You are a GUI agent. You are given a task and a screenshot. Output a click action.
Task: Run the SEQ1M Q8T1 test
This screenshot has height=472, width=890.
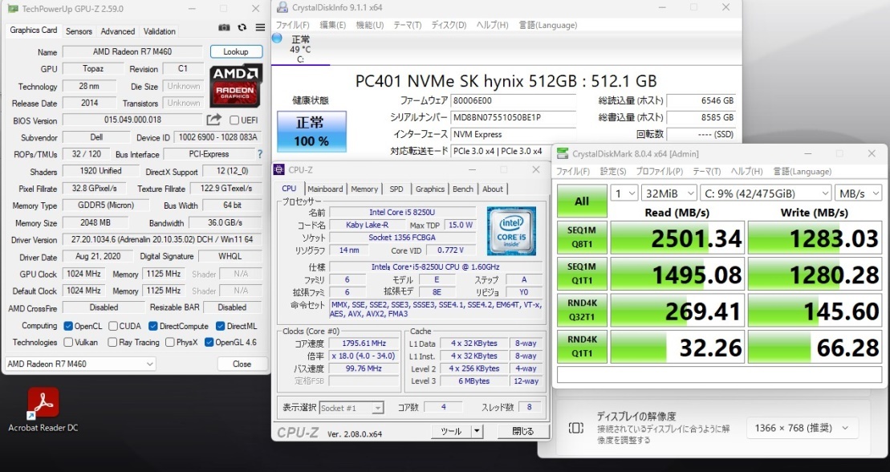(582, 238)
